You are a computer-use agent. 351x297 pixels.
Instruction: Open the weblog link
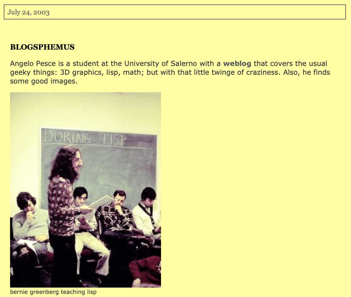pos(237,64)
